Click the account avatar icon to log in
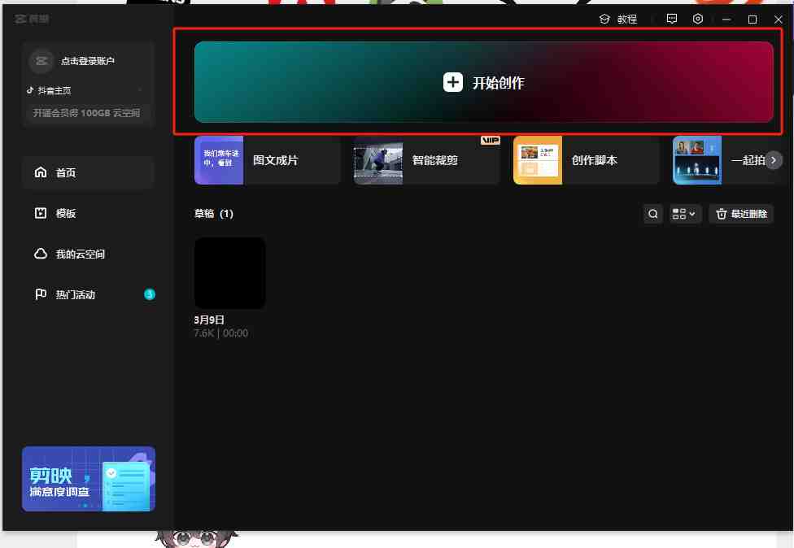Viewport: 794px width, 548px height. click(x=41, y=61)
